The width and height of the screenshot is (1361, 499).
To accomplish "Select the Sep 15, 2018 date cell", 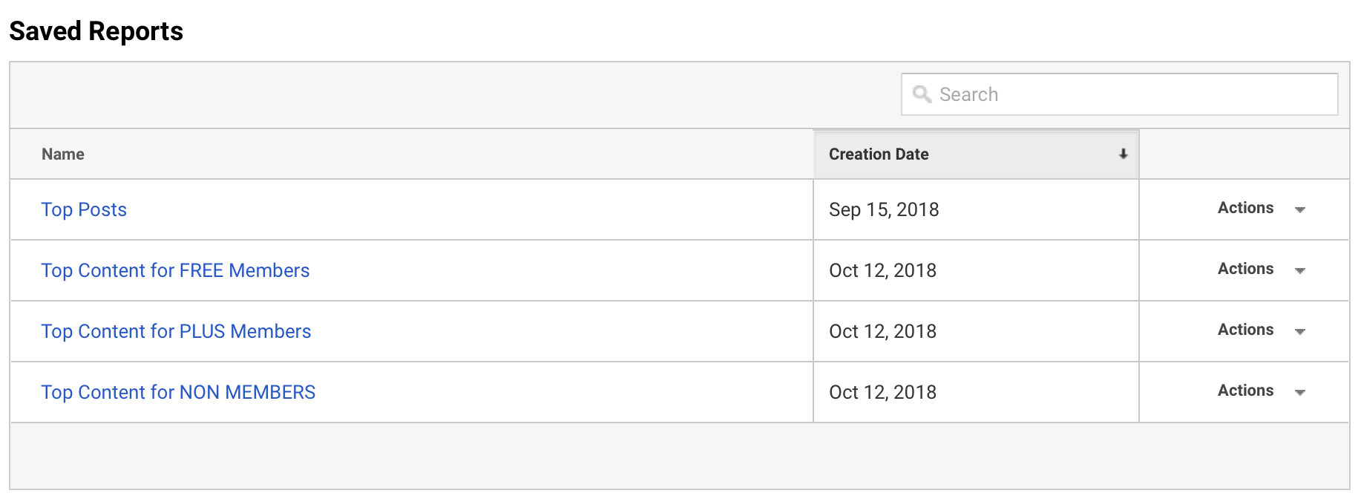I will (884, 210).
